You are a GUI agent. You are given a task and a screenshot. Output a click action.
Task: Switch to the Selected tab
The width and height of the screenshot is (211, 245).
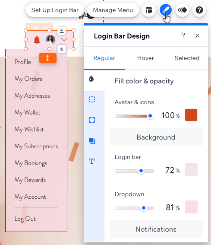187,58
